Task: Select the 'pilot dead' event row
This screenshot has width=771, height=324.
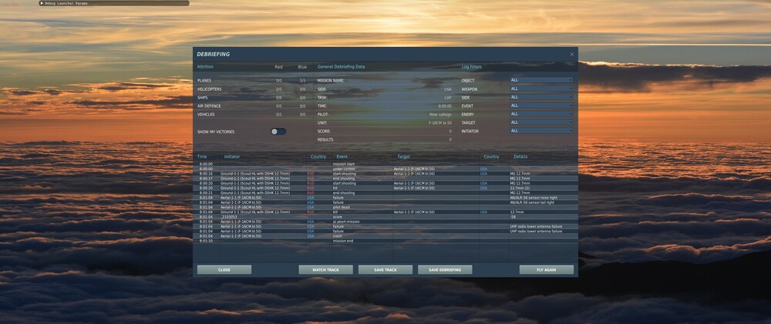Action: (385, 207)
